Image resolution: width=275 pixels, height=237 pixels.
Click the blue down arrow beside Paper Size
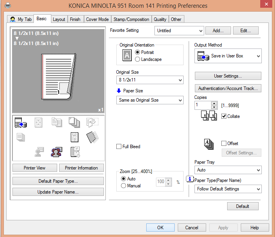point(119,91)
